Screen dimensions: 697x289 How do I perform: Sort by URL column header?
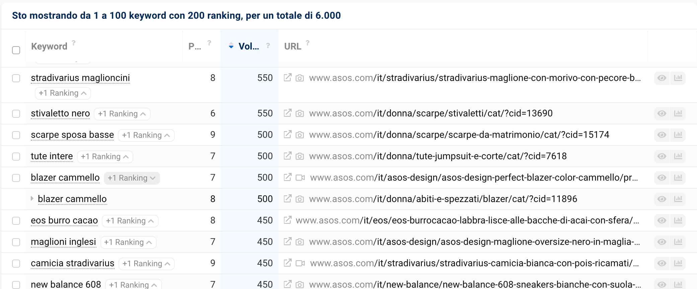(293, 46)
